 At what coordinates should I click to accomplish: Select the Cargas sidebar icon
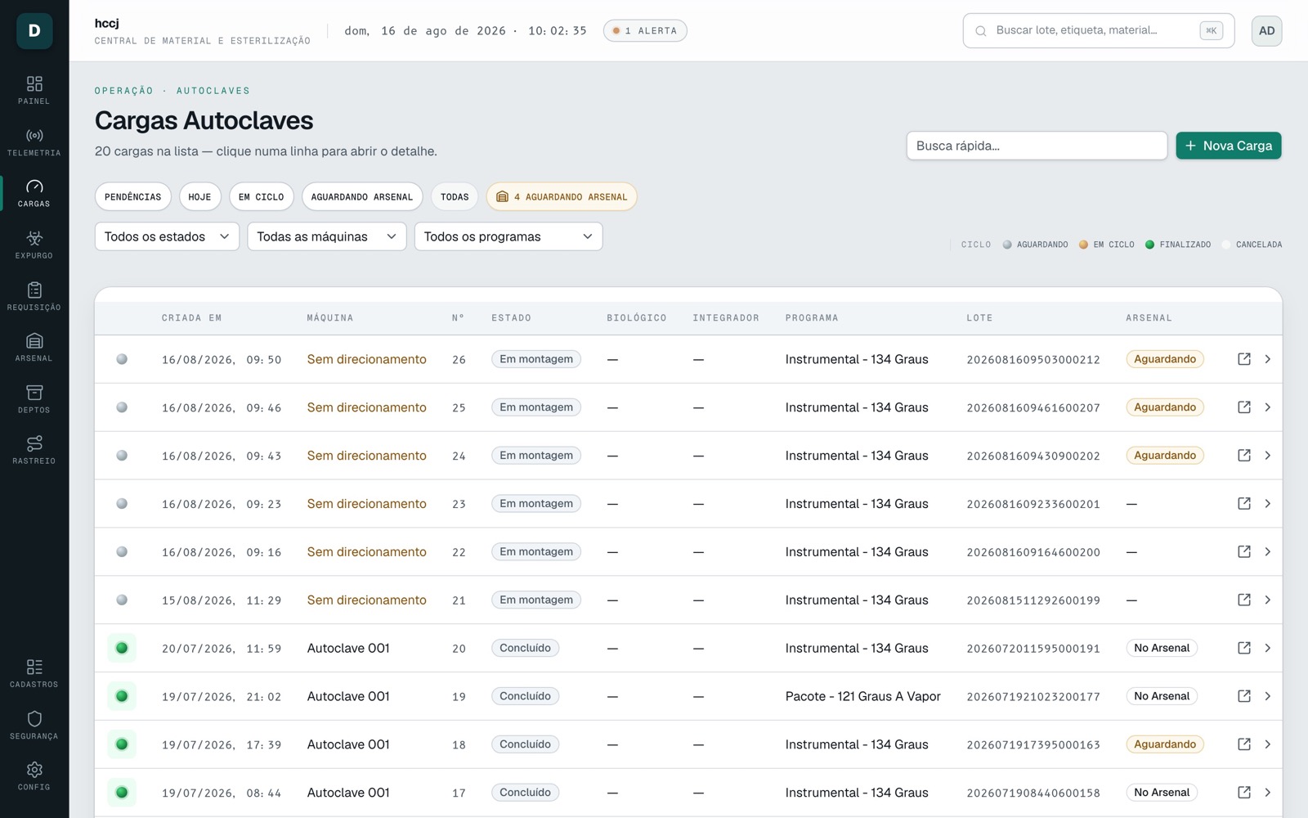point(34,193)
